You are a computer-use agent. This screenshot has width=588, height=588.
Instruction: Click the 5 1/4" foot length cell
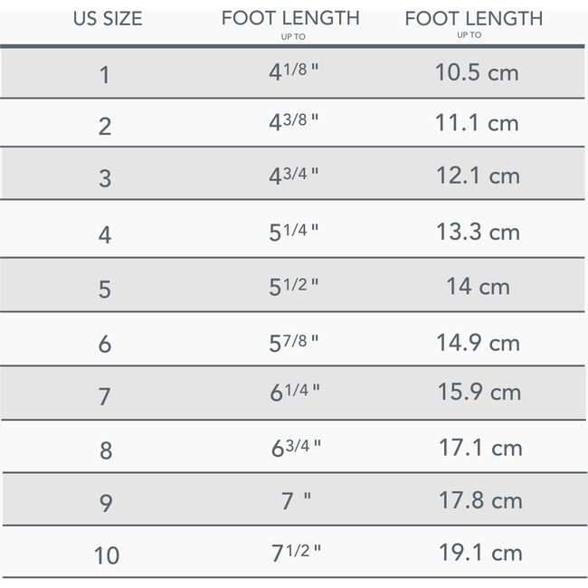pyautogui.click(x=294, y=232)
